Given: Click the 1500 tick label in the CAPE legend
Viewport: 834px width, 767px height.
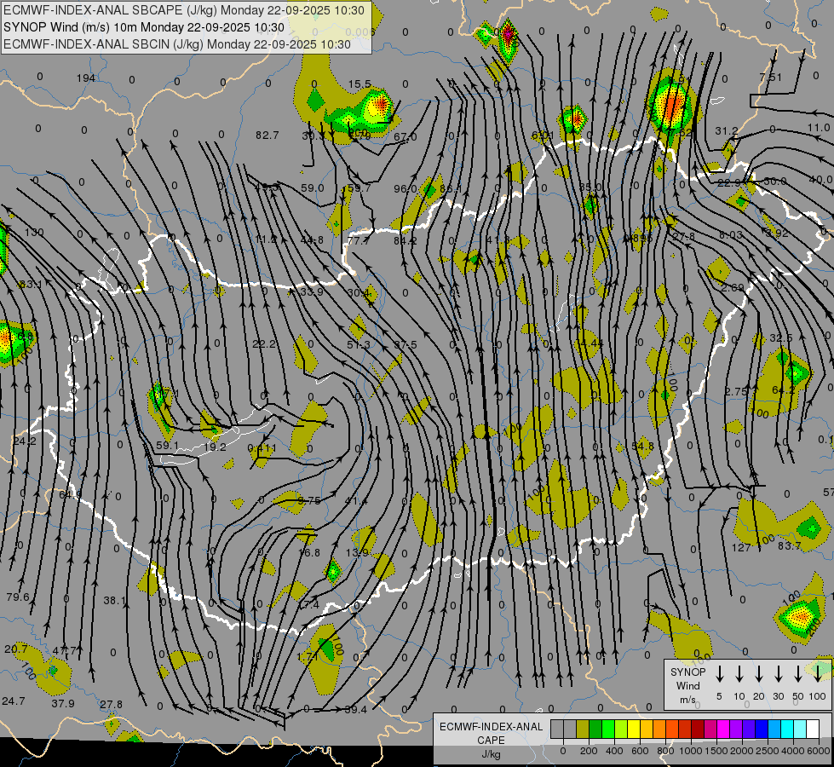Looking at the screenshot, I should coord(716,751).
